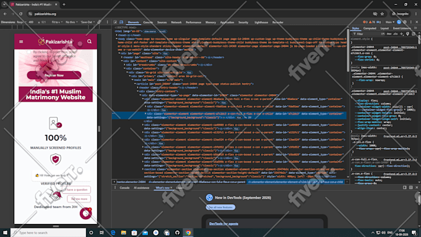This screenshot has width=421, height=237.
Task: Expand the div breadcrumbs node
Action: coord(124,65)
